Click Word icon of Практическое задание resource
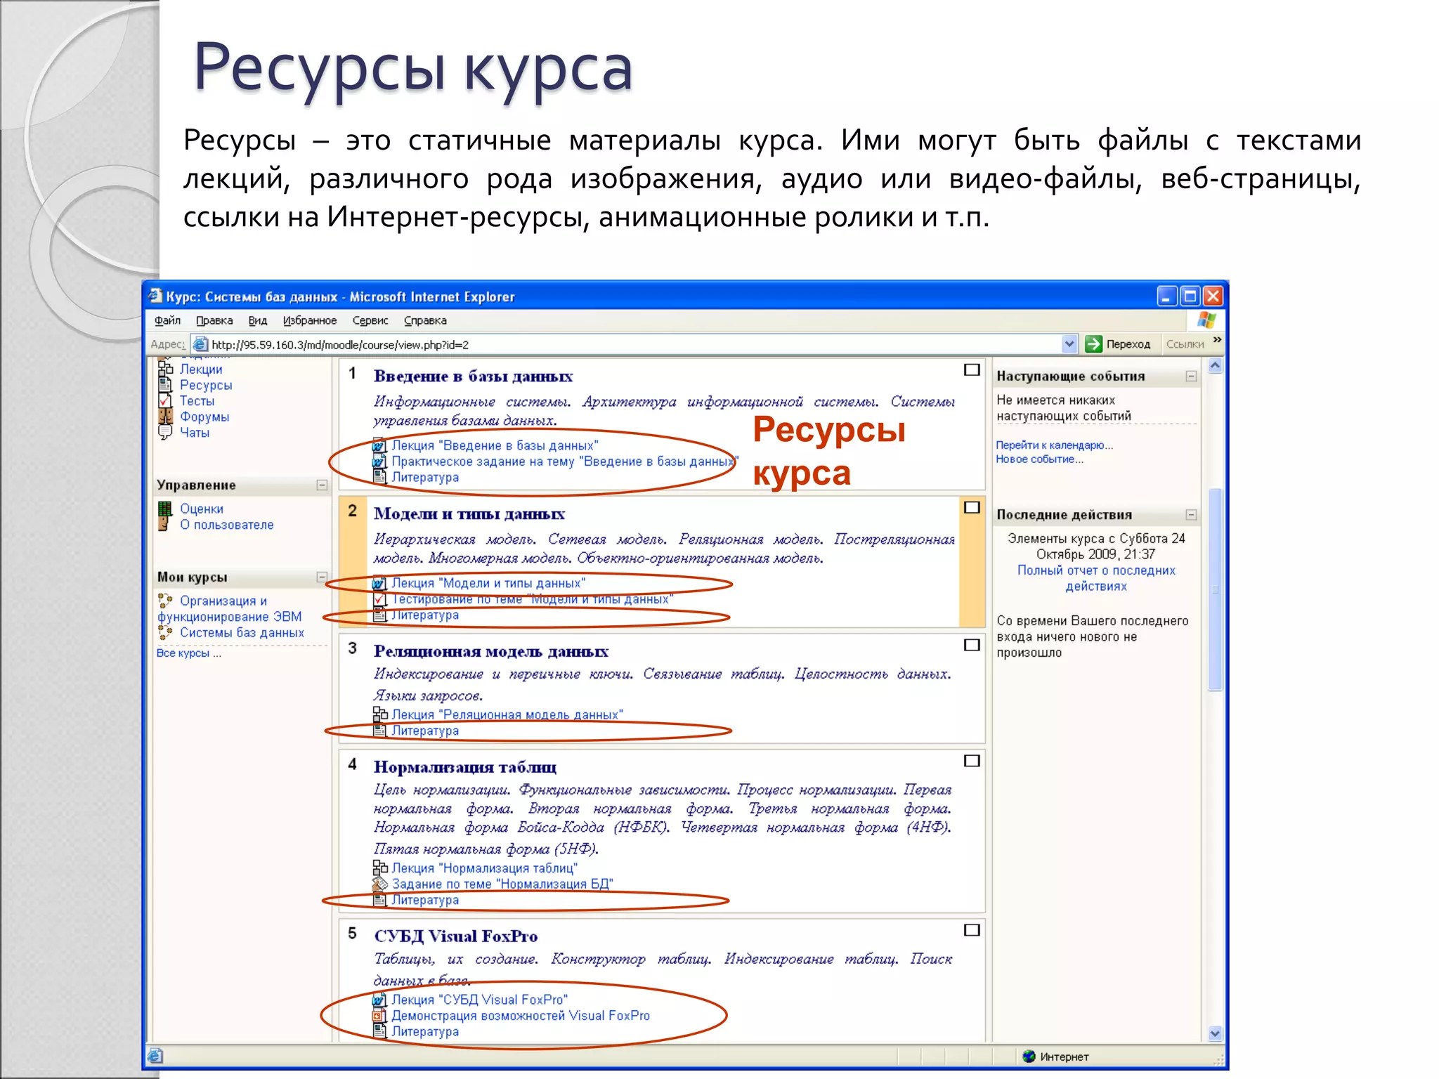Screen dimensions: 1439x1079 (x=379, y=462)
